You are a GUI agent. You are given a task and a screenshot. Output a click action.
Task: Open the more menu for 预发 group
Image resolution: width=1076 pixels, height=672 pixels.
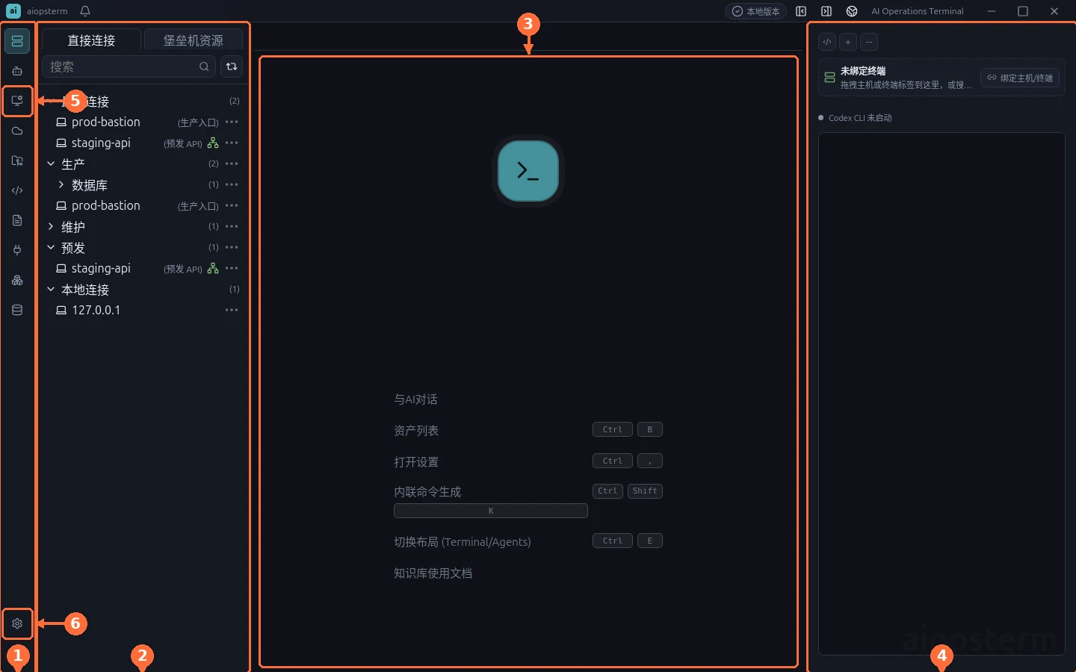pyautogui.click(x=232, y=247)
